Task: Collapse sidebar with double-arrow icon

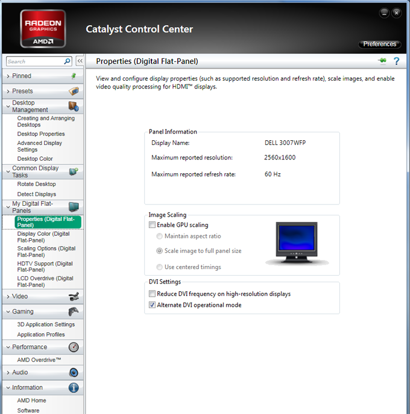Action: click(x=80, y=61)
